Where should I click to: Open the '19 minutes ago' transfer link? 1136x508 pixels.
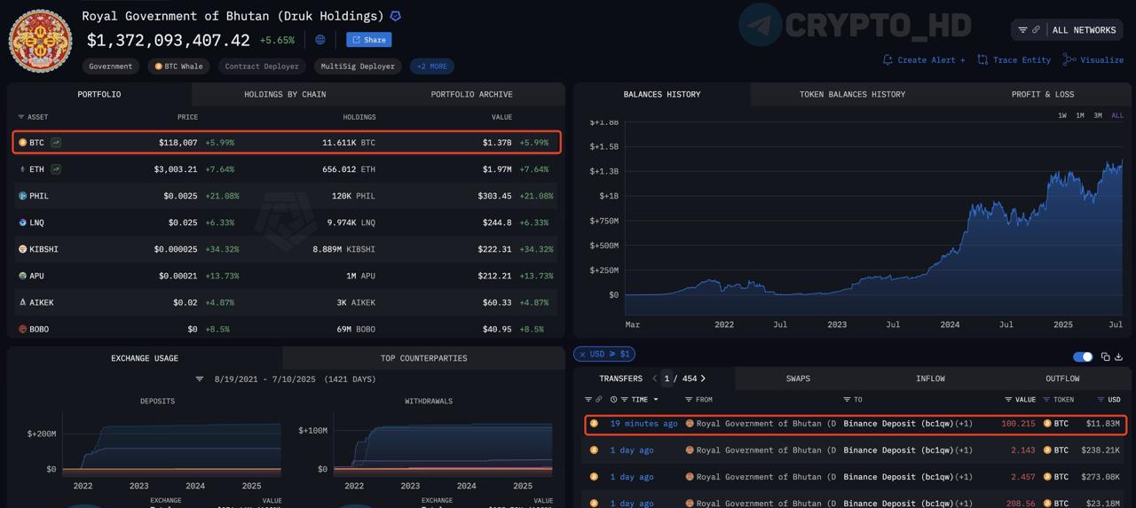643,424
